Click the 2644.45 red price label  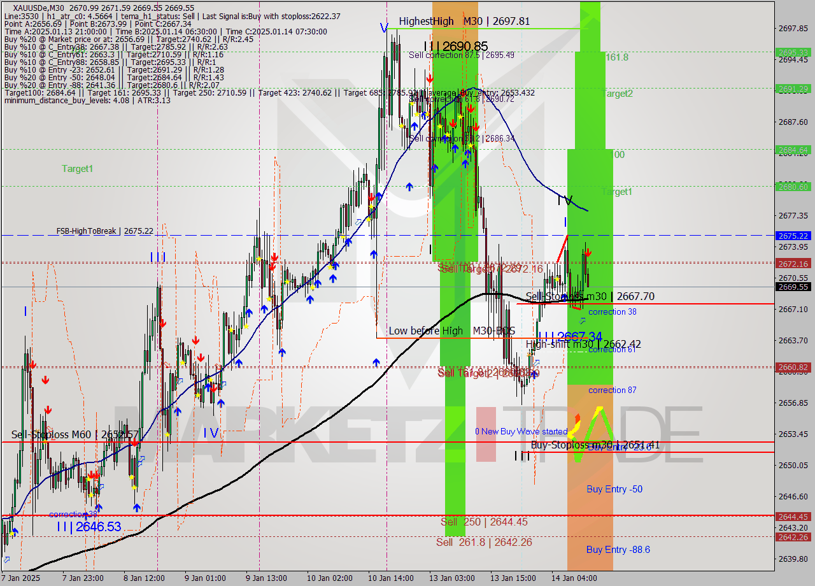(x=793, y=517)
